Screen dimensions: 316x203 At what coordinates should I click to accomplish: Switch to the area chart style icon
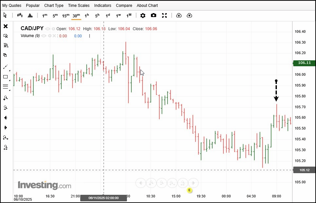point(30,15)
